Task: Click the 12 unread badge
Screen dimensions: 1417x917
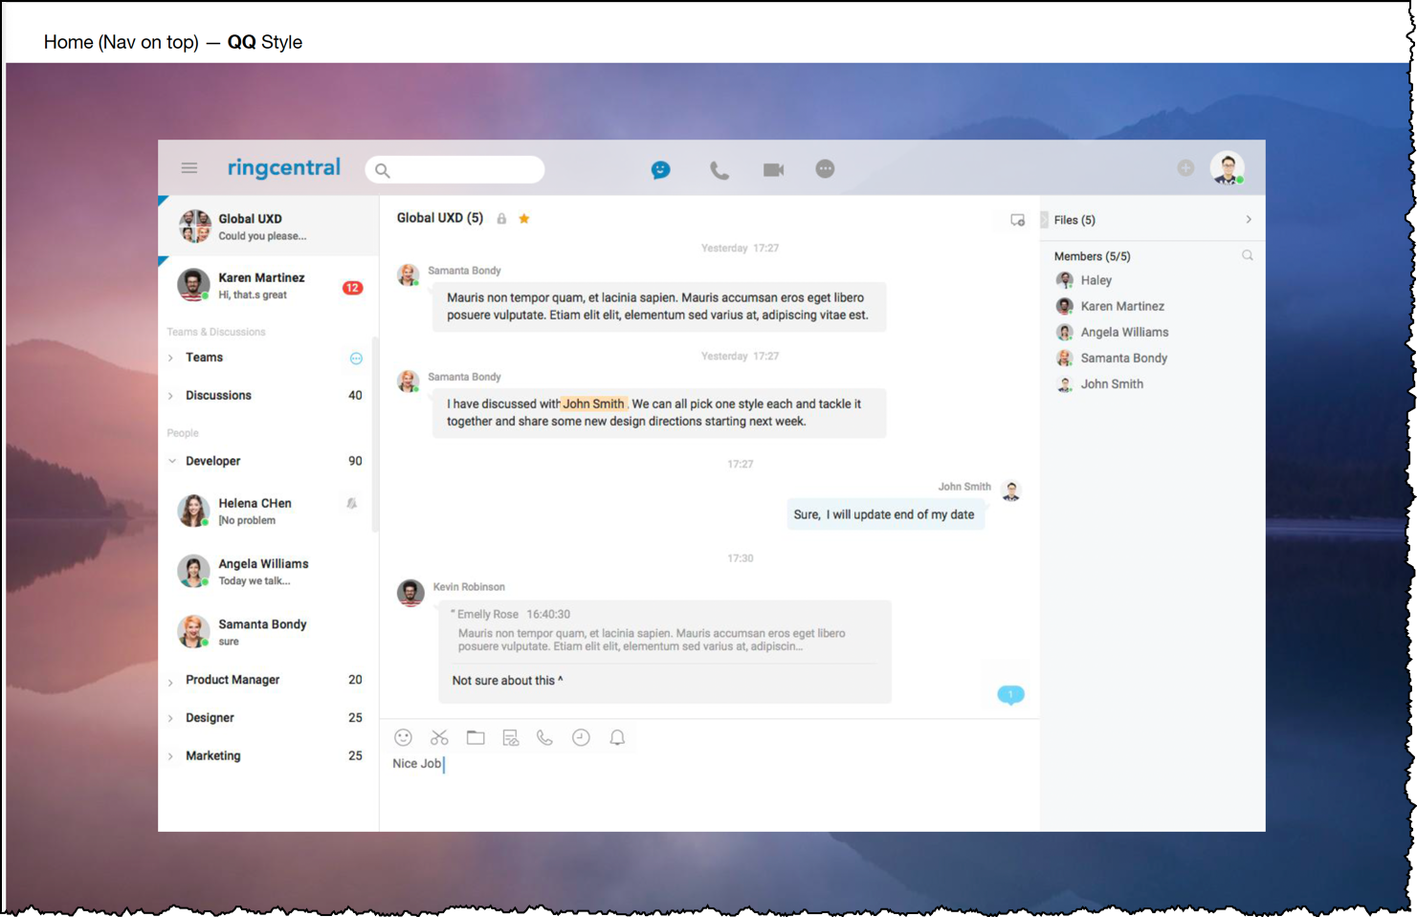Action: [353, 287]
